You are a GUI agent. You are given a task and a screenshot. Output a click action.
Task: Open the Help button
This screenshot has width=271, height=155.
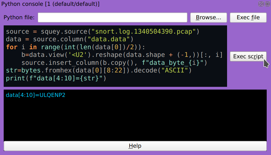135,146
